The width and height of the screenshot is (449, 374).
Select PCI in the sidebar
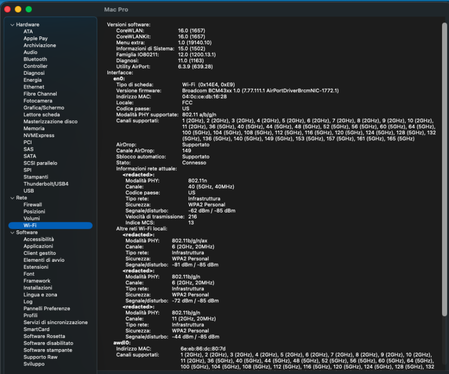point(27,143)
